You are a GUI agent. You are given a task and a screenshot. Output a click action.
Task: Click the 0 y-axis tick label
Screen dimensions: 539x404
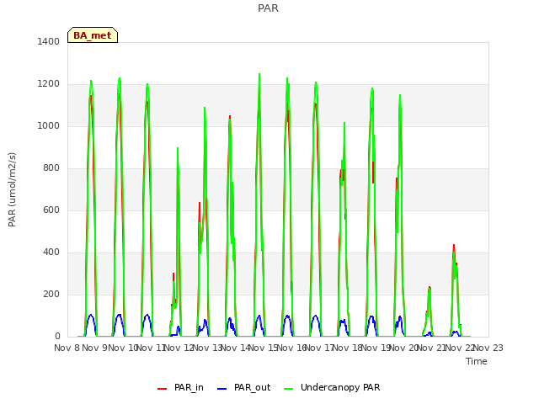(x=57, y=337)
